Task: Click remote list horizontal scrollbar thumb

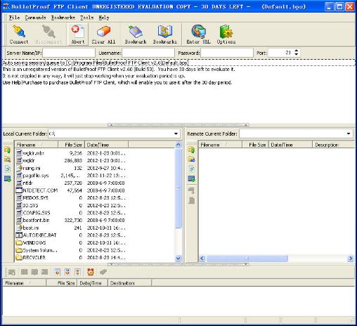Action: (x=247, y=259)
